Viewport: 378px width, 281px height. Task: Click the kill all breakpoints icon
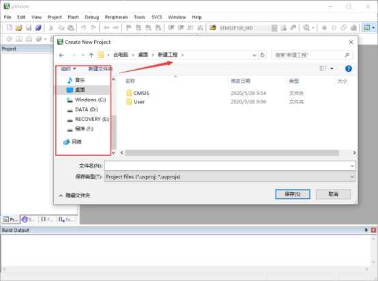point(353,28)
